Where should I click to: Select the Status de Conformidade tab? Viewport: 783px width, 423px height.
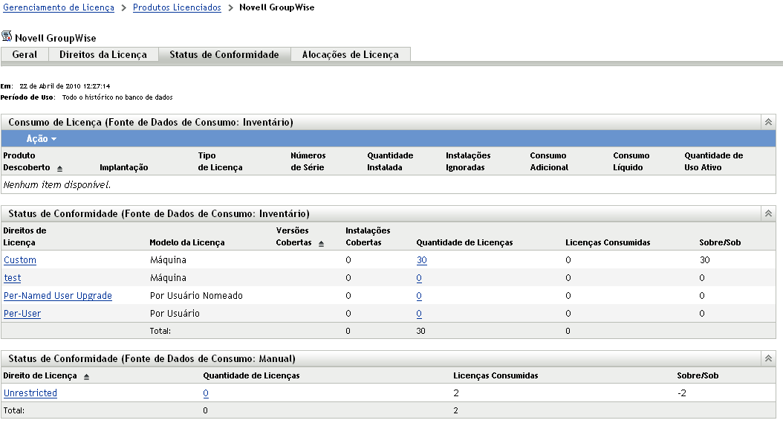pos(224,54)
